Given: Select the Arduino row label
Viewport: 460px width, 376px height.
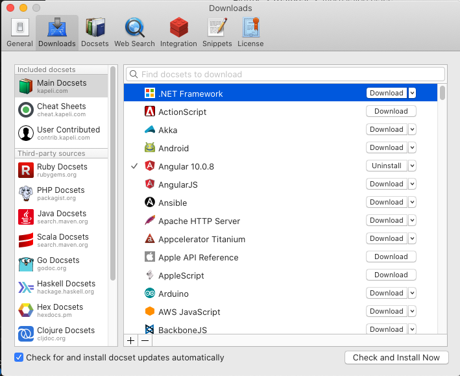Looking at the screenshot, I should [x=173, y=294].
